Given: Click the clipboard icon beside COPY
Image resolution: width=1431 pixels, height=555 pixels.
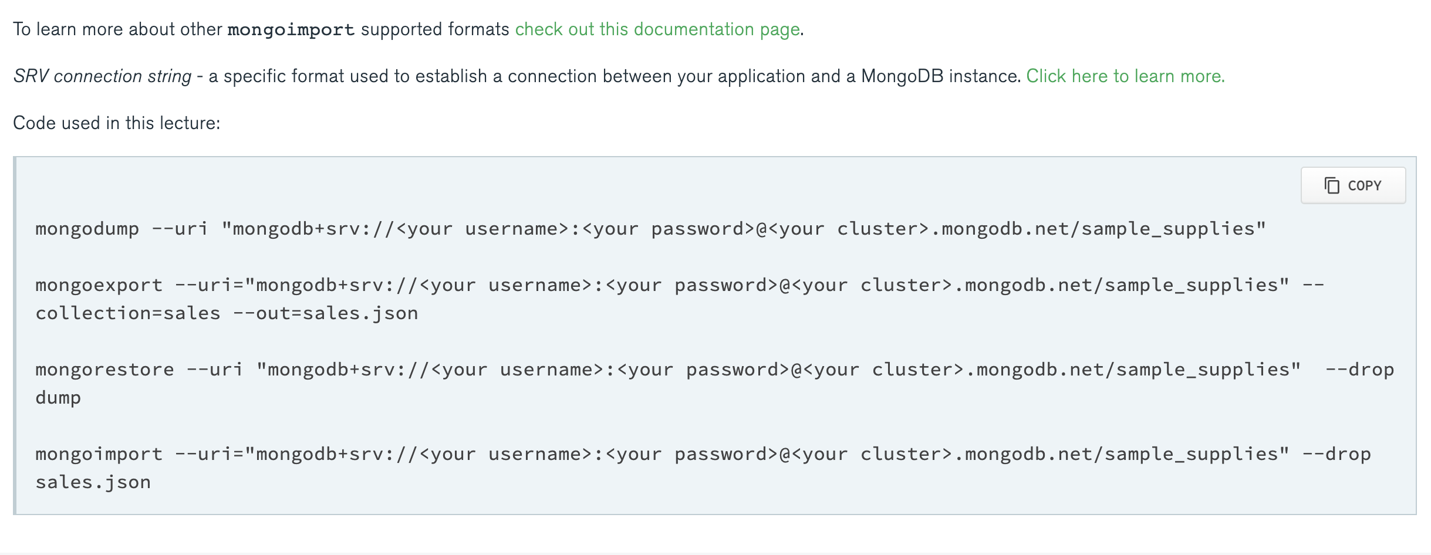Looking at the screenshot, I should click(x=1332, y=185).
